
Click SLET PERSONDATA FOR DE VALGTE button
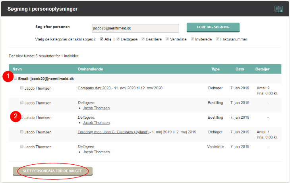(x=52, y=171)
